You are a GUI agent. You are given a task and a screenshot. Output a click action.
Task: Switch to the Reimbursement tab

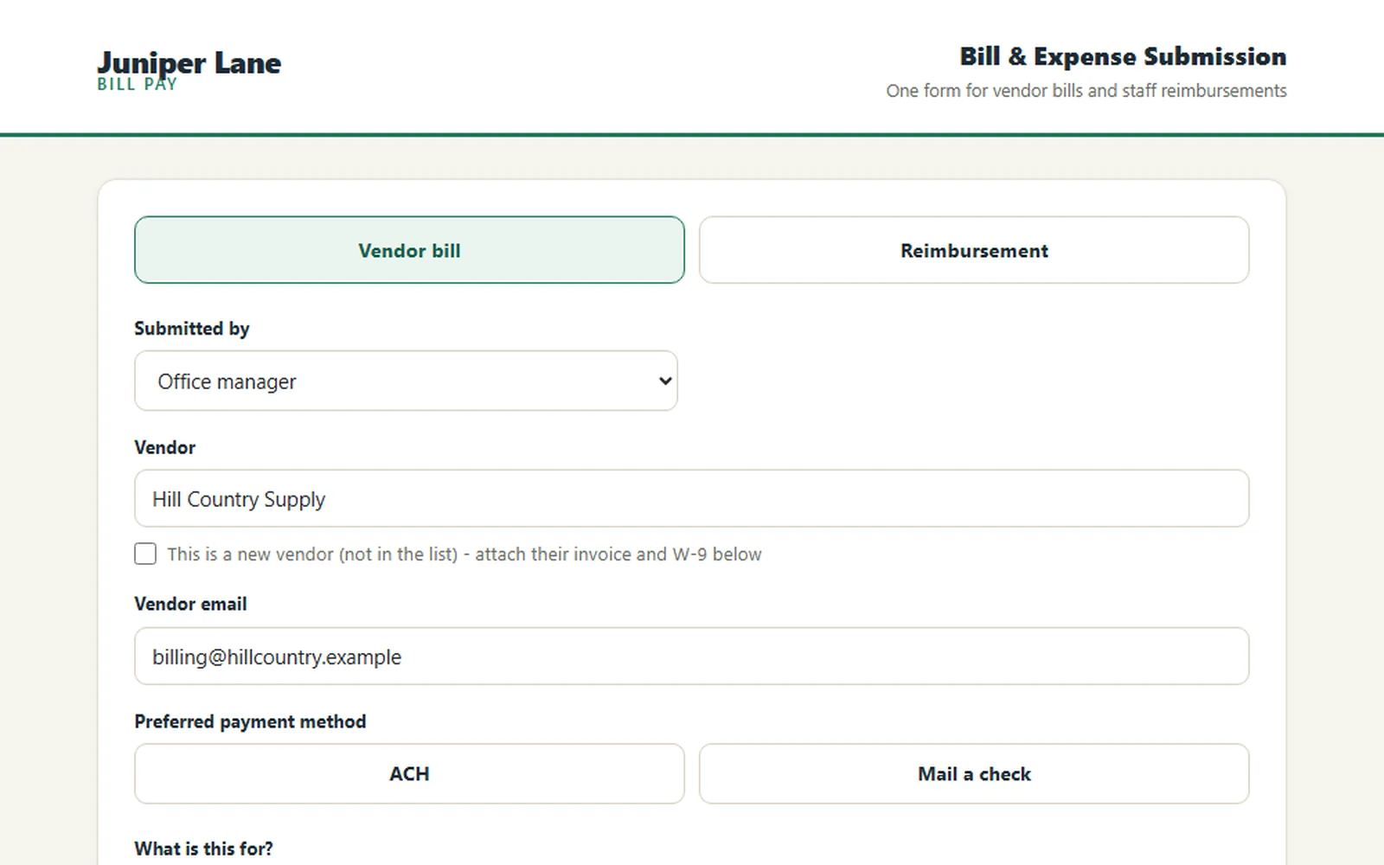(x=974, y=250)
